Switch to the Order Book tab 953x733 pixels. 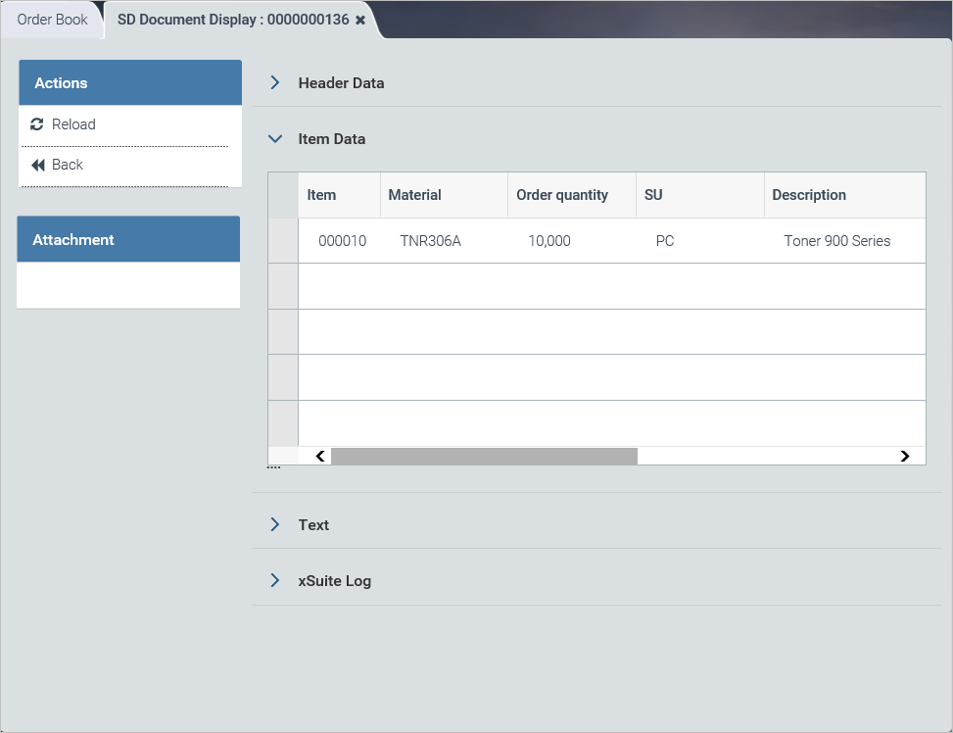pos(52,20)
